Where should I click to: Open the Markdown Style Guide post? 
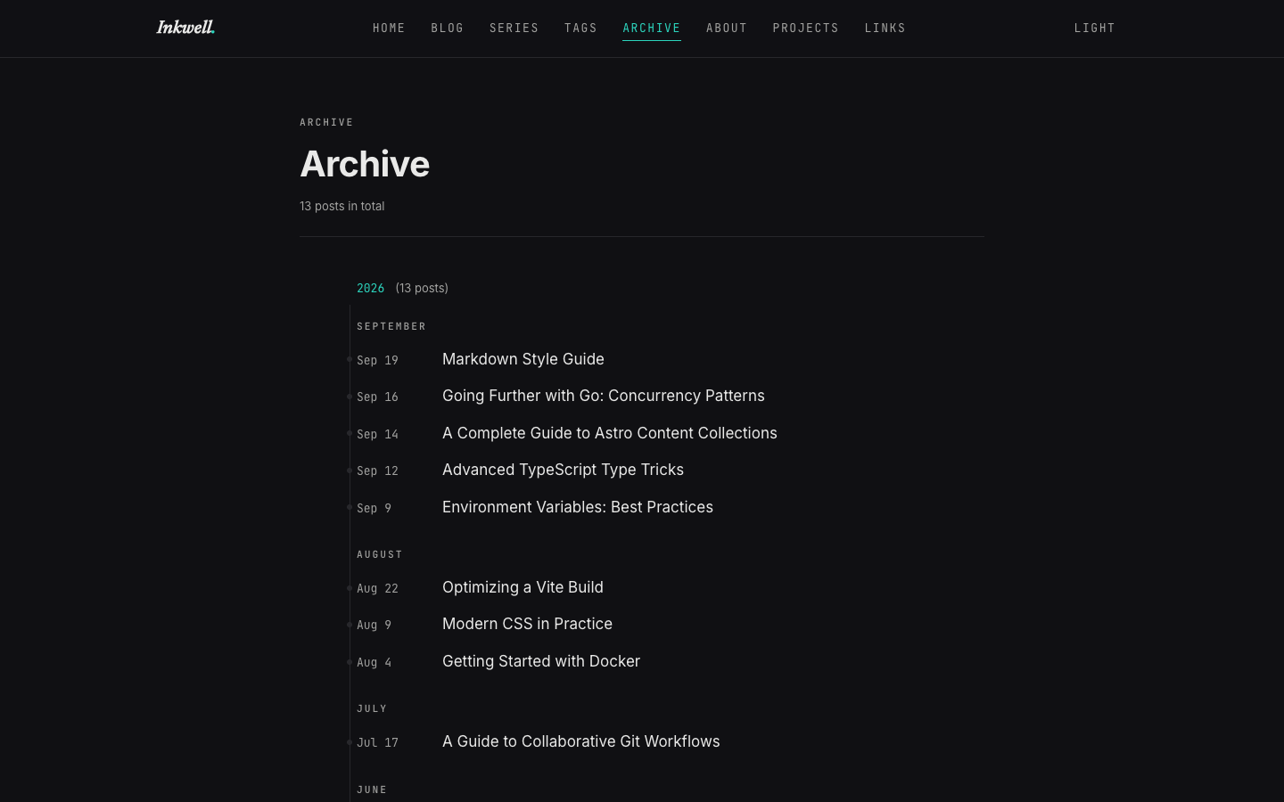pyautogui.click(x=523, y=359)
